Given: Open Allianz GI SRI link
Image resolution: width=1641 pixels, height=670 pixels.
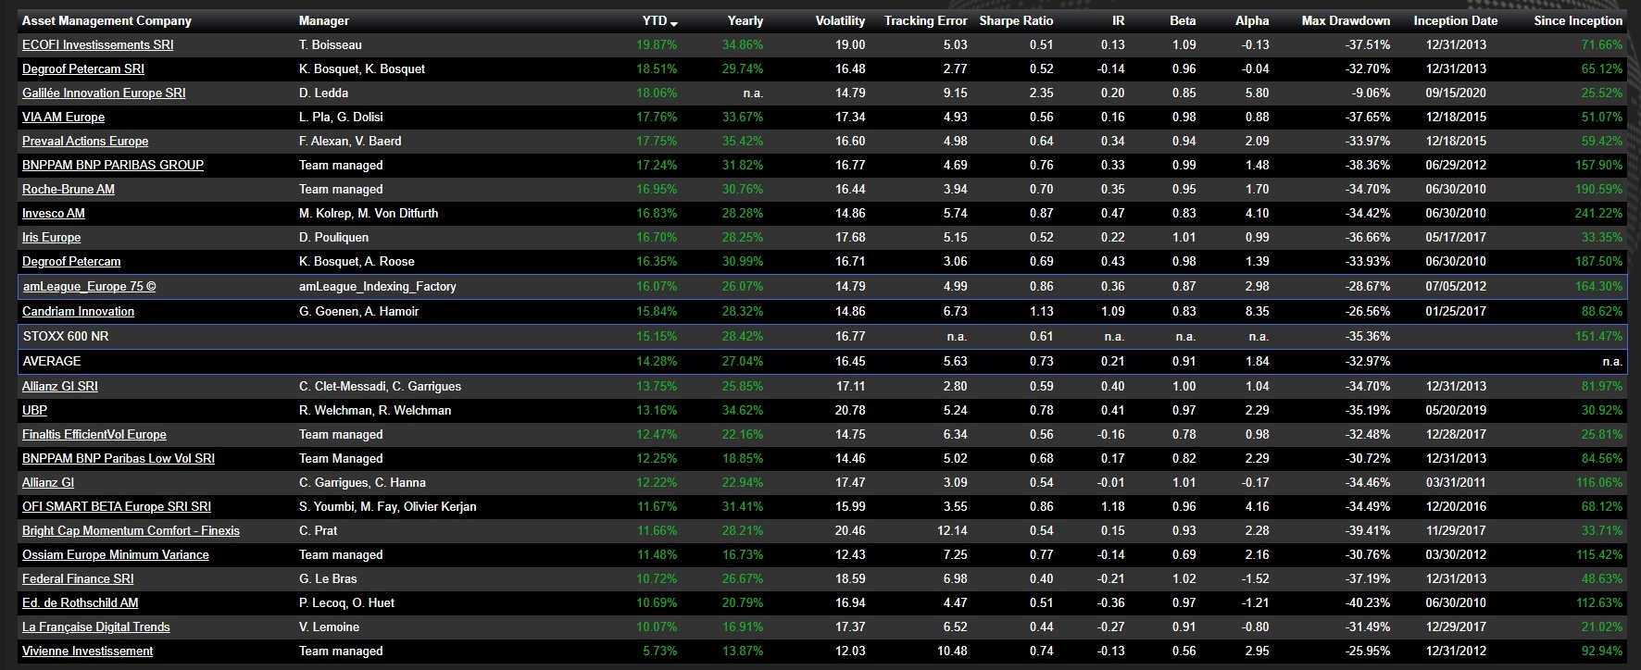Looking at the screenshot, I should 59,386.
